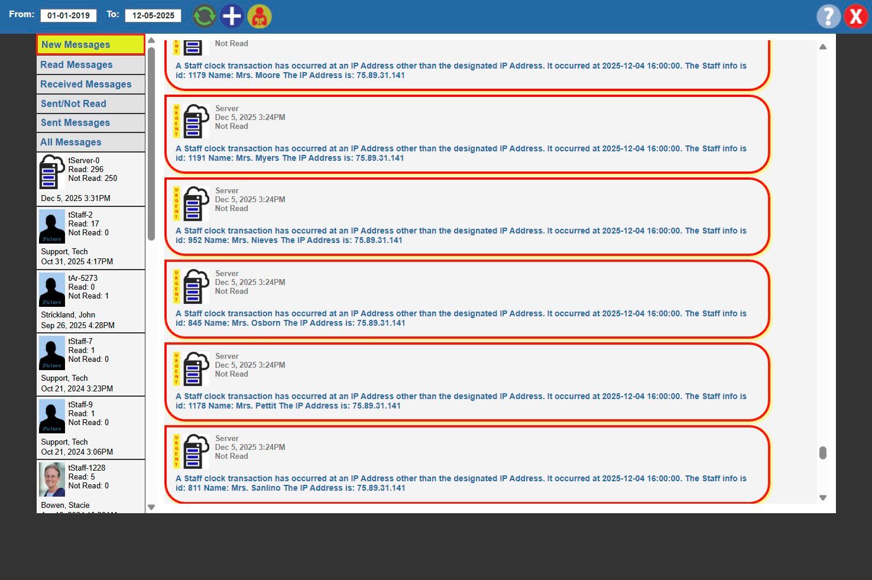Click urgent flag on Mrs. Nieves message
The height and width of the screenshot is (580, 872).
click(x=176, y=203)
